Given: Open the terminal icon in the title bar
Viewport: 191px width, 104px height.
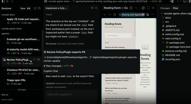Looking at the screenshot, I should pos(185,1).
